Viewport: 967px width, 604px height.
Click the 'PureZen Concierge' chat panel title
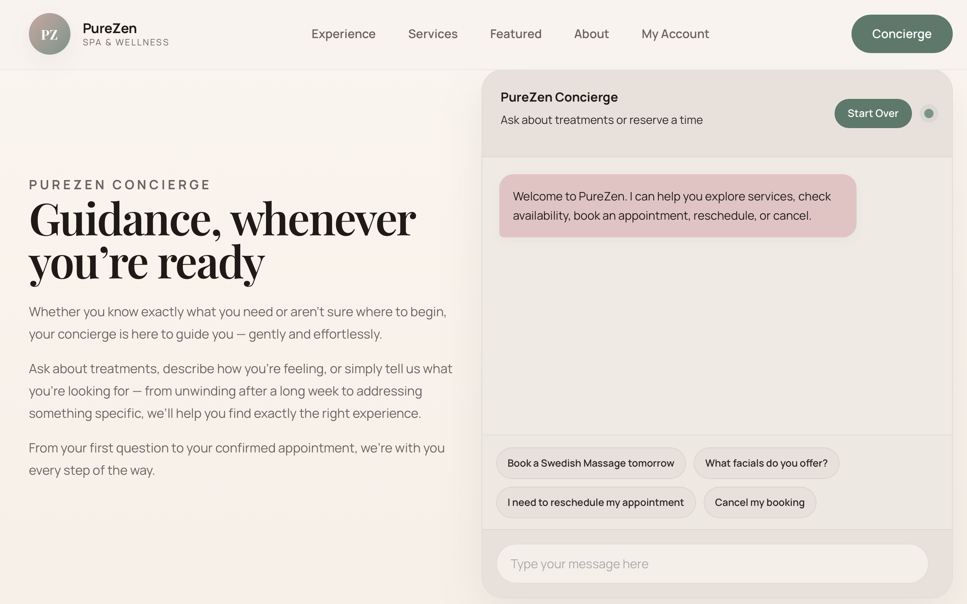coord(559,97)
